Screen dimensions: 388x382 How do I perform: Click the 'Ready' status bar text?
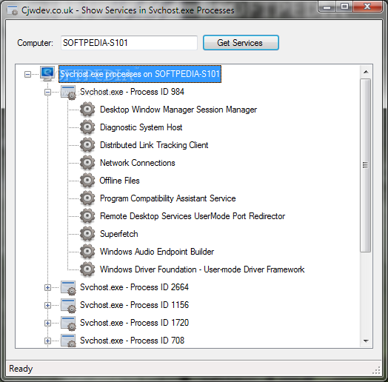21,369
